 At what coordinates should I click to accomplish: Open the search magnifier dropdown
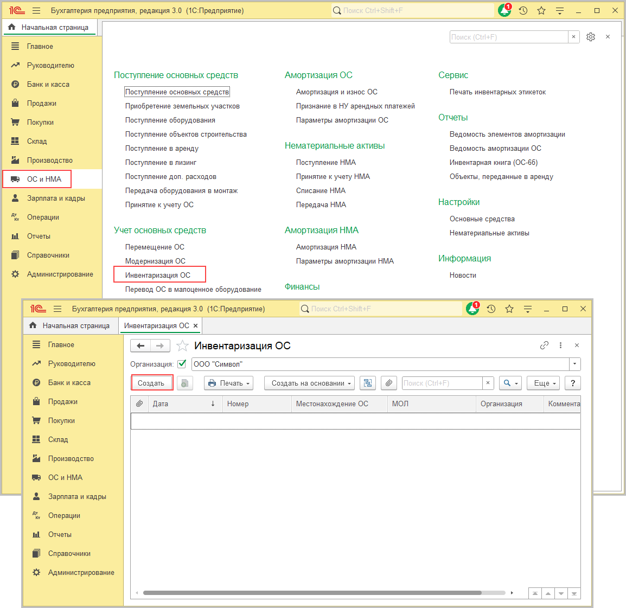point(510,383)
